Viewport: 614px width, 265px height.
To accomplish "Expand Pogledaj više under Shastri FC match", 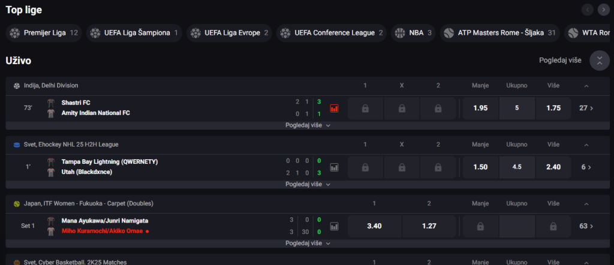I will click(x=308, y=126).
